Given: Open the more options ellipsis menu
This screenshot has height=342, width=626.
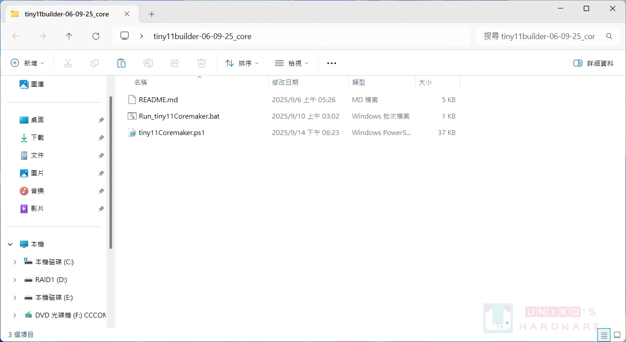Looking at the screenshot, I should 331,63.
